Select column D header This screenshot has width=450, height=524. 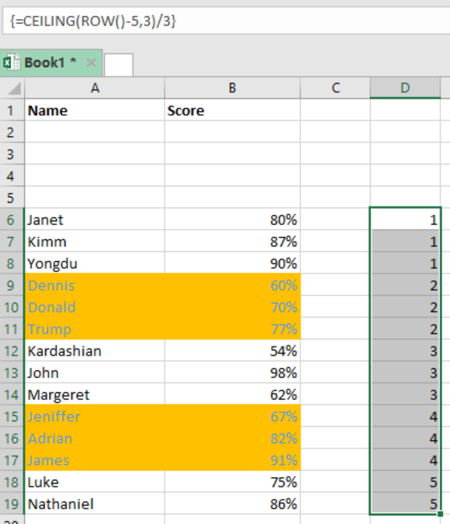[x=406, y=88]
